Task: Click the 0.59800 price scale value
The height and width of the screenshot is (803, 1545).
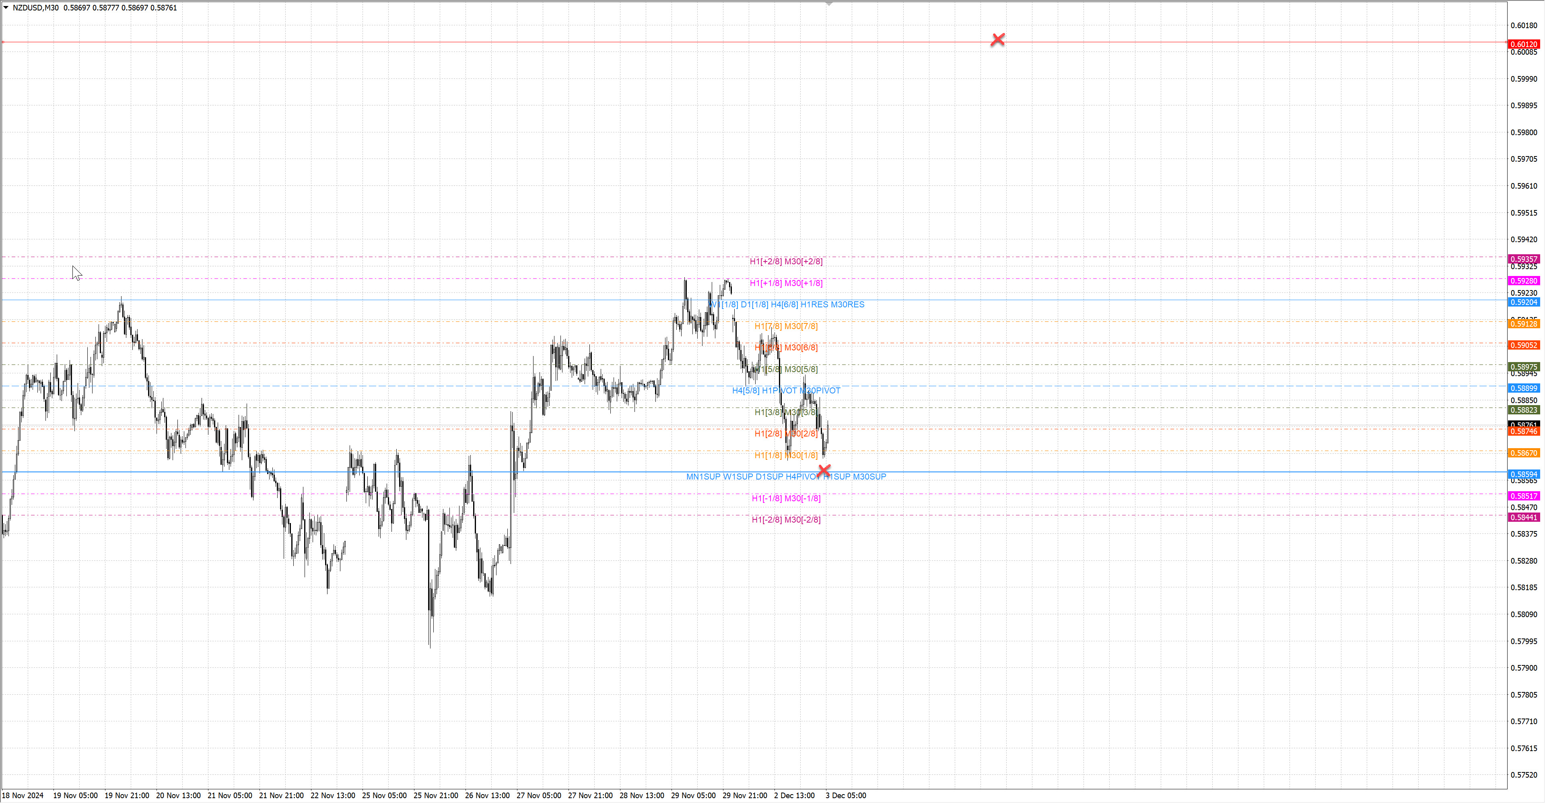Action: 1523,132
